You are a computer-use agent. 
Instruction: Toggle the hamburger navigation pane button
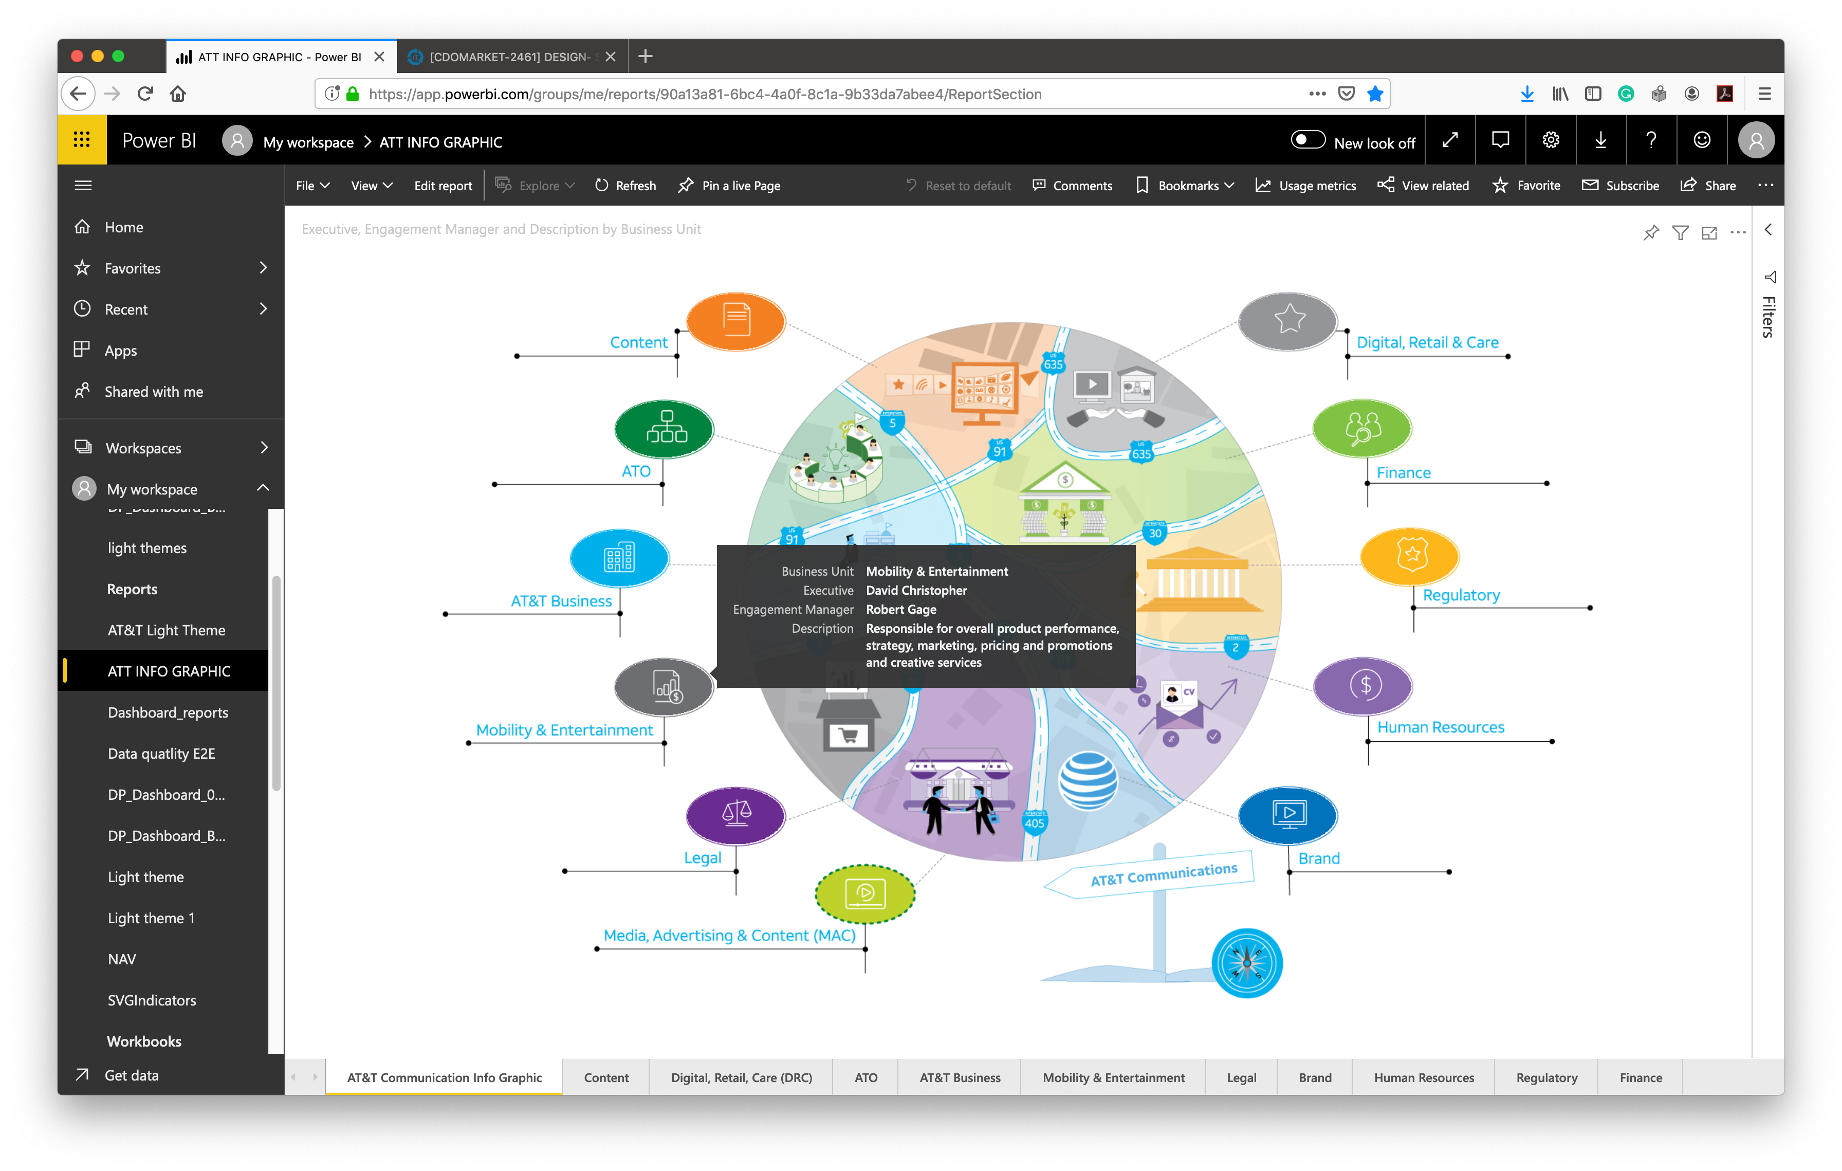pyautogui.click(x=83, y=185)
